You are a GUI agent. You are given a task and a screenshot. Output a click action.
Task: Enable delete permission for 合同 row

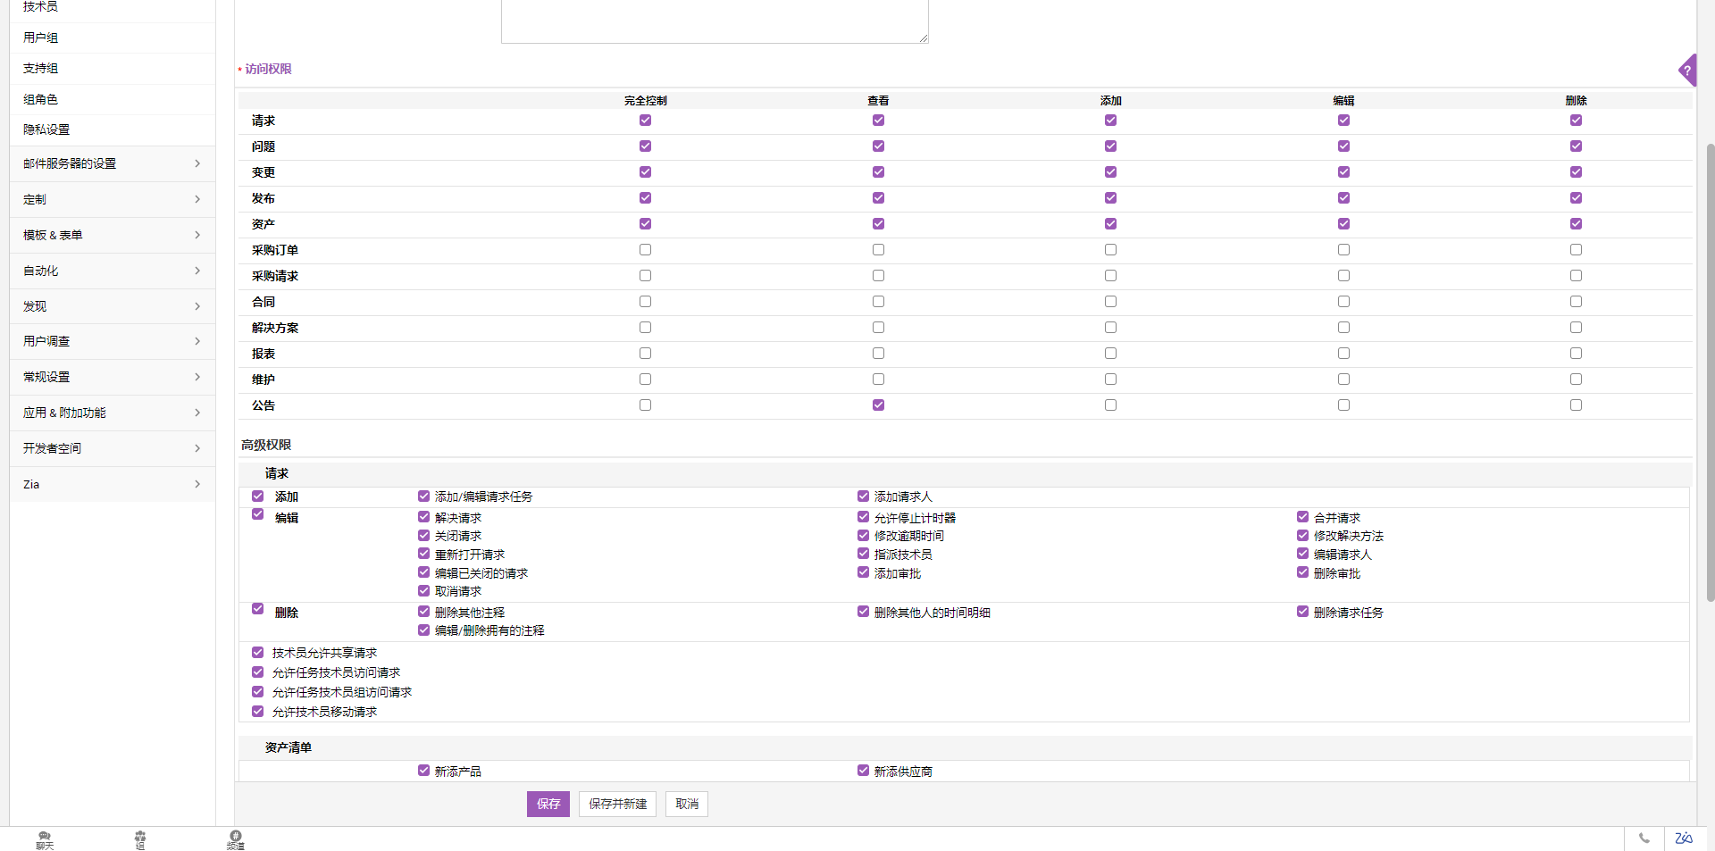coord(1576,302)
